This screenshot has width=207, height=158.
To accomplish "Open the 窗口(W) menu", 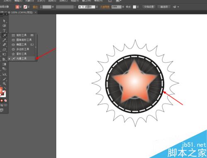I will pyautogui.click(x=87, y=1).
